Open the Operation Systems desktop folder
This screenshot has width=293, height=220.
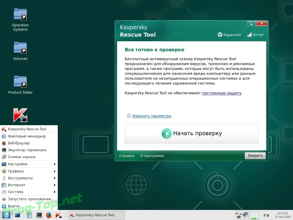click(20, 20)
